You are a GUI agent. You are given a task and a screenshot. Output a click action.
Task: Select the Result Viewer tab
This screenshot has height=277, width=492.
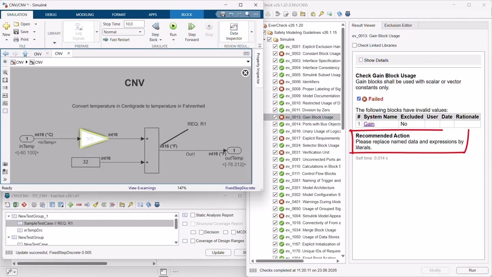tap(363, 25)
